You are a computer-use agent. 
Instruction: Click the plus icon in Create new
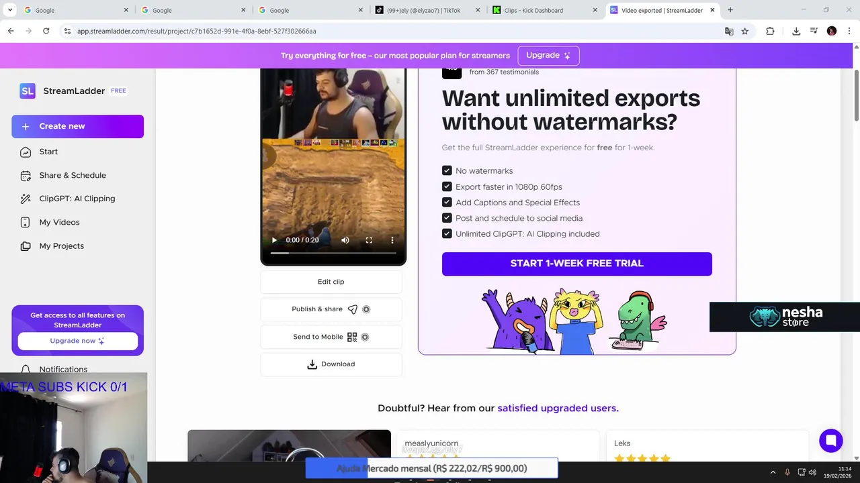tap(26, 126)
